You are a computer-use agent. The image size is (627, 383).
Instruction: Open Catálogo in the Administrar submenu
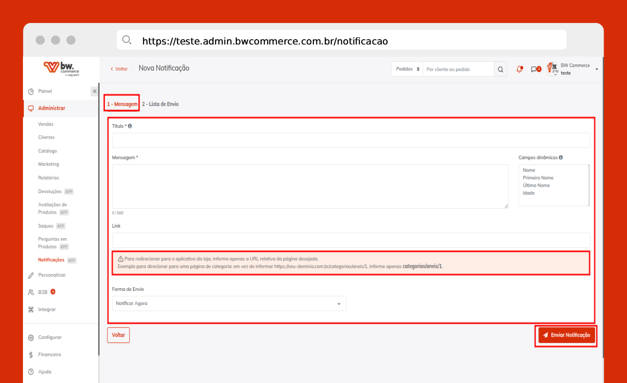tap(48, 151)
